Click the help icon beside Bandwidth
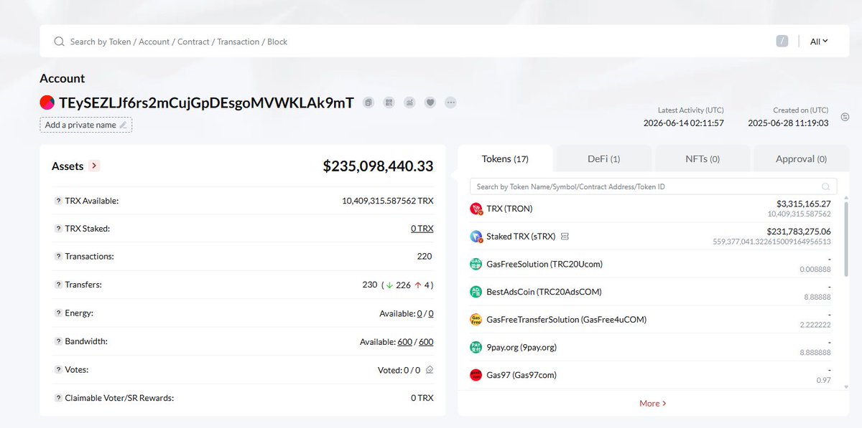Image resolution: width=862 pixels, height=428 pixels. 58,341
